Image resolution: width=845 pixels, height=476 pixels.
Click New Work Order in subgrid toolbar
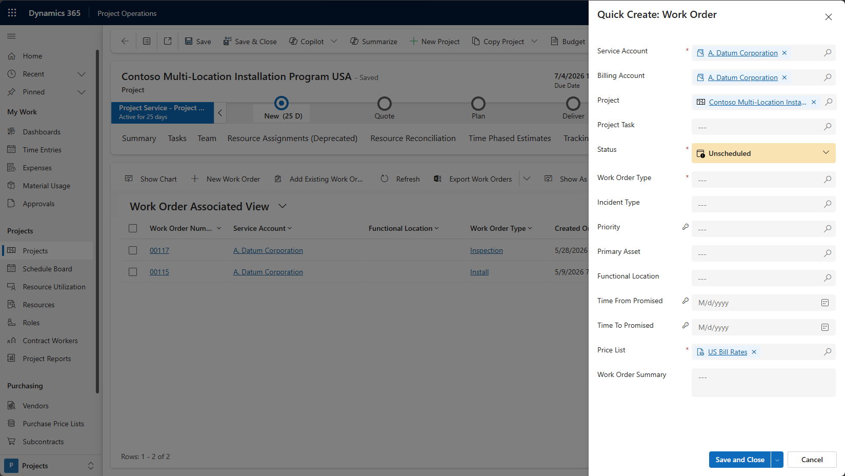[226, 179]
